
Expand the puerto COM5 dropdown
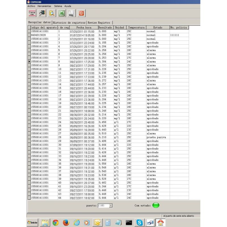(x=111, y=205)
